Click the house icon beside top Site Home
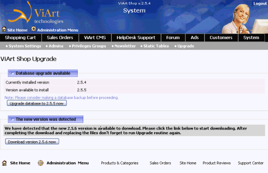This screenshot has height=173, width=268. 4,29
